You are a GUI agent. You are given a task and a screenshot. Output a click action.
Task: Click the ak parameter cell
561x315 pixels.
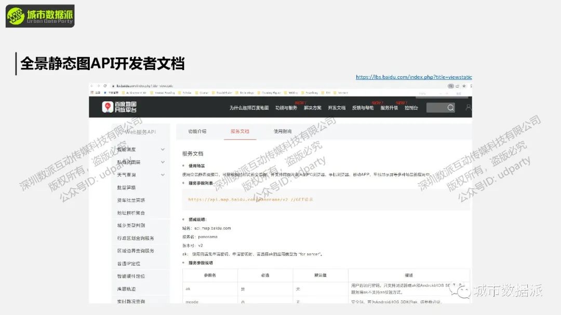click(x=210, y=289)
